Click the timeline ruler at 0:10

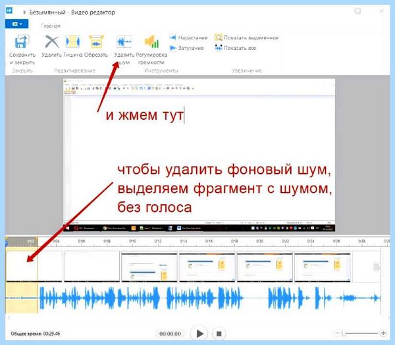pos(132,241)
